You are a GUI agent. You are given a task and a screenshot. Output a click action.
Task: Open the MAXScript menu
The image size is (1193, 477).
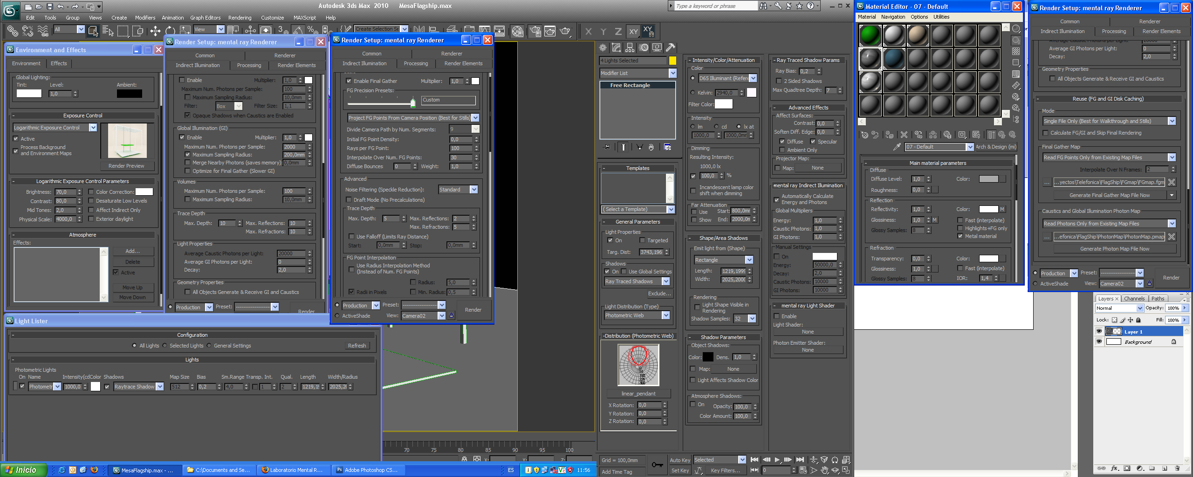[x=305, y=18]
